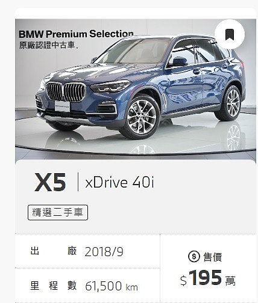Image resolution: width=258 pixels, height=303 pixels.
Task: Click the X5 model title
Action: (x=50, y=182)
